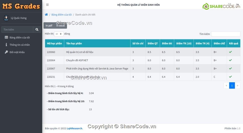Go to page 1 in pagination

click(232, 86)
